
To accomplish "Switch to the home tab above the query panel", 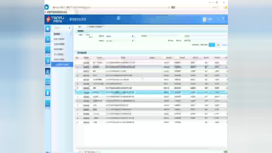I will 80,27.
